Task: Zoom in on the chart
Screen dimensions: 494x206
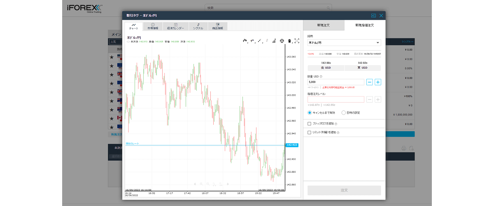Action: [202, 184]
